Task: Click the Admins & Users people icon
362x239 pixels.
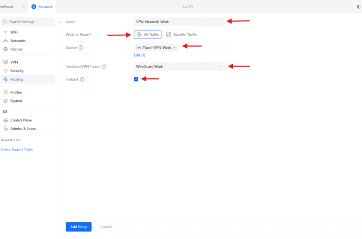Action: tap(6, 129)
